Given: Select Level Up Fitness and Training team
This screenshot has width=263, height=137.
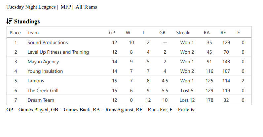Looking at the screenshot, I should pyautogui.click(x=58, y=52).
